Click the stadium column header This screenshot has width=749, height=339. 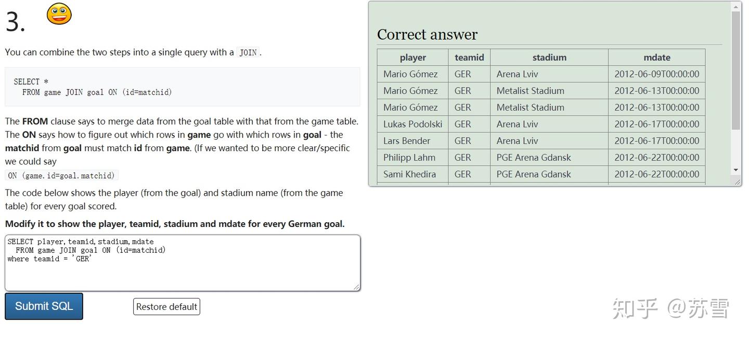(x=549, y=58)
